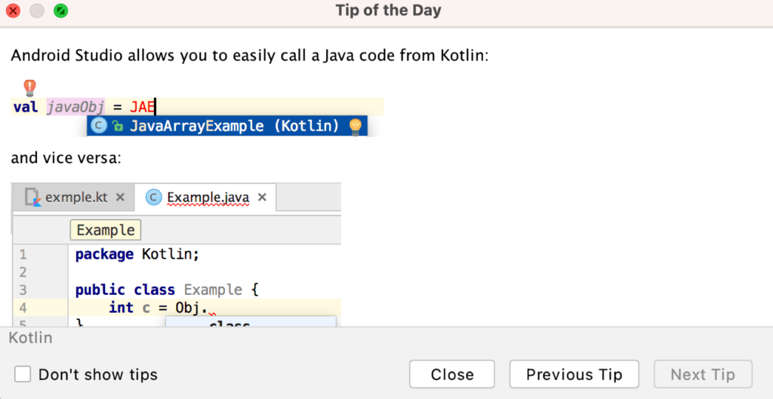Click the green lock icon in completion popup

[117, 126]
